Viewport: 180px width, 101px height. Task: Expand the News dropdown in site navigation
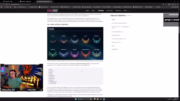(x=93, y=11)
